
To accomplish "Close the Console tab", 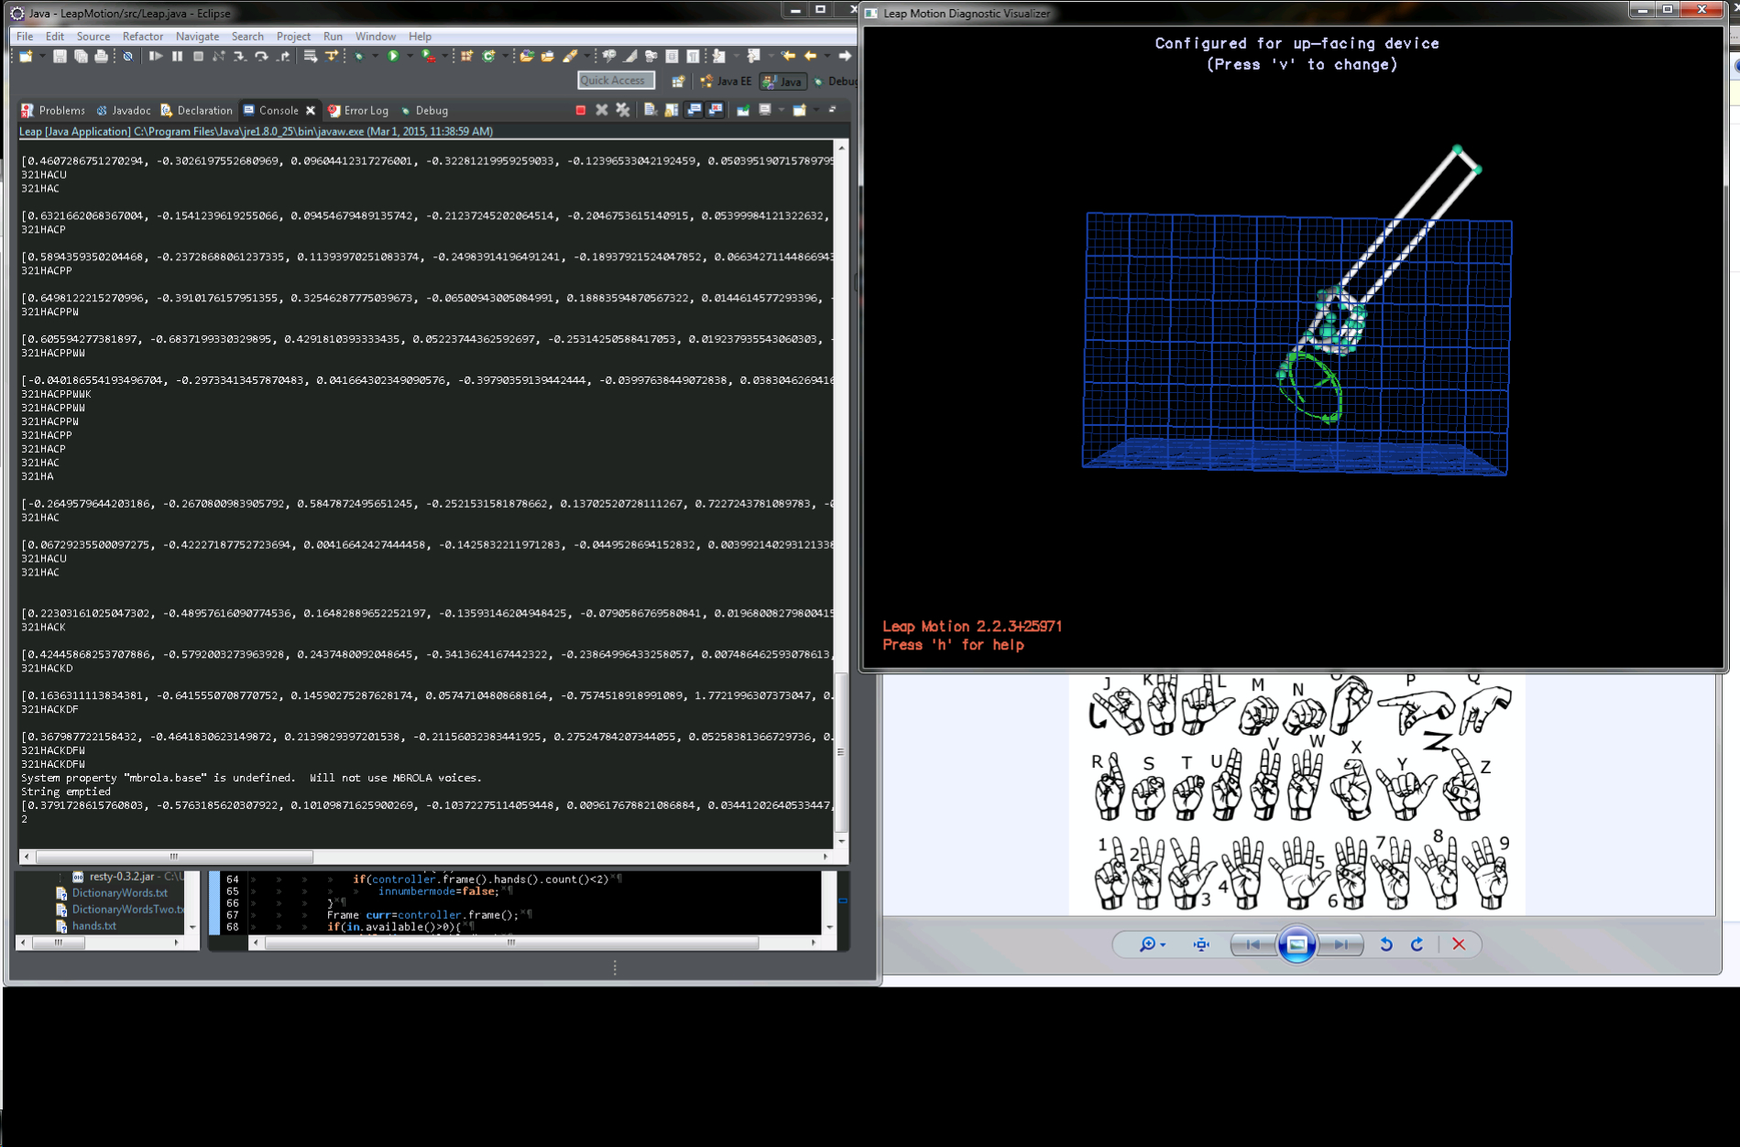I will tap(311, 111).
